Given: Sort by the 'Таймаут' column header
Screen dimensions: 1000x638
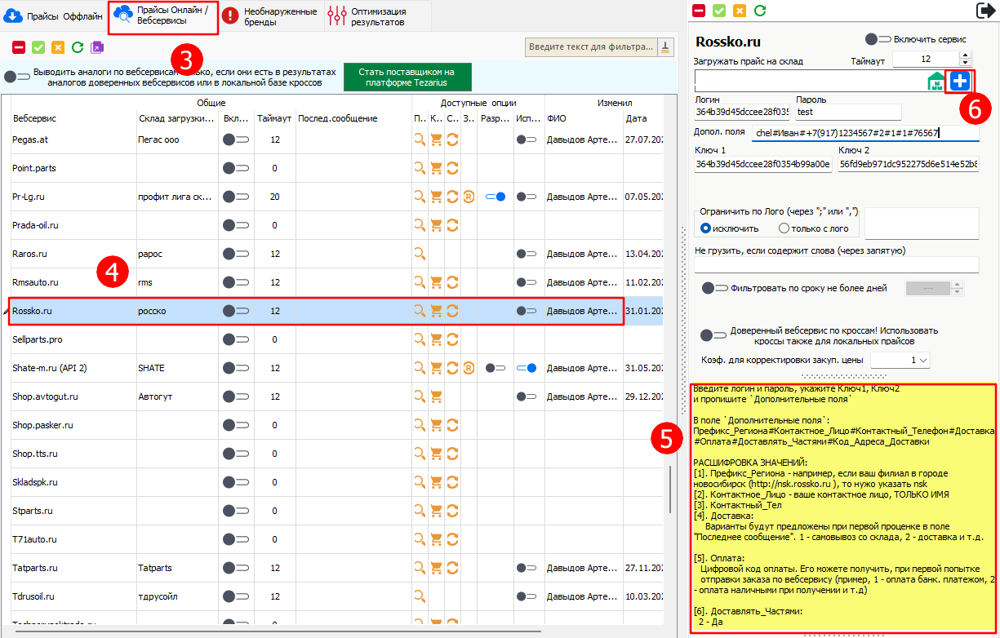Looking at the screenshot, I should point(274,119).
